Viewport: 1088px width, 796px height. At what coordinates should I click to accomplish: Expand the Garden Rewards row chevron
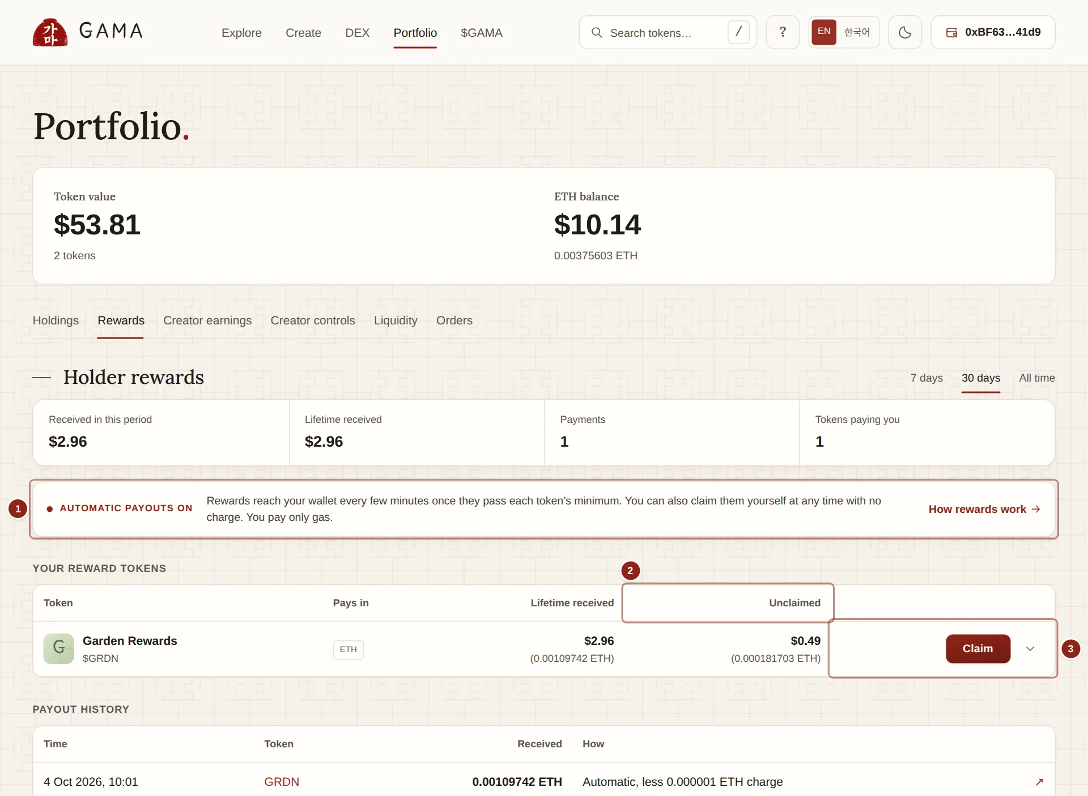[1030, 649]
